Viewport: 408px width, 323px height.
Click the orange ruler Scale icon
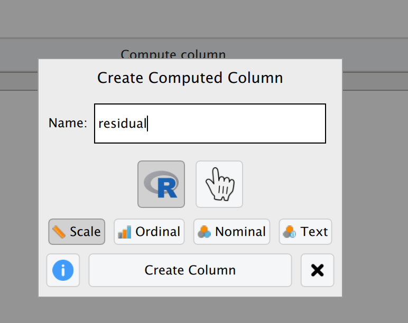(59, 232)
